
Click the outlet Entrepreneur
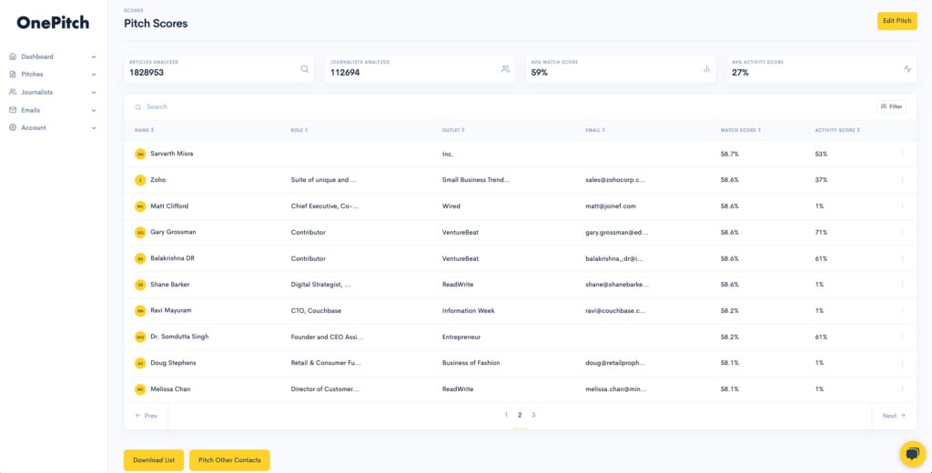point(461,337)
